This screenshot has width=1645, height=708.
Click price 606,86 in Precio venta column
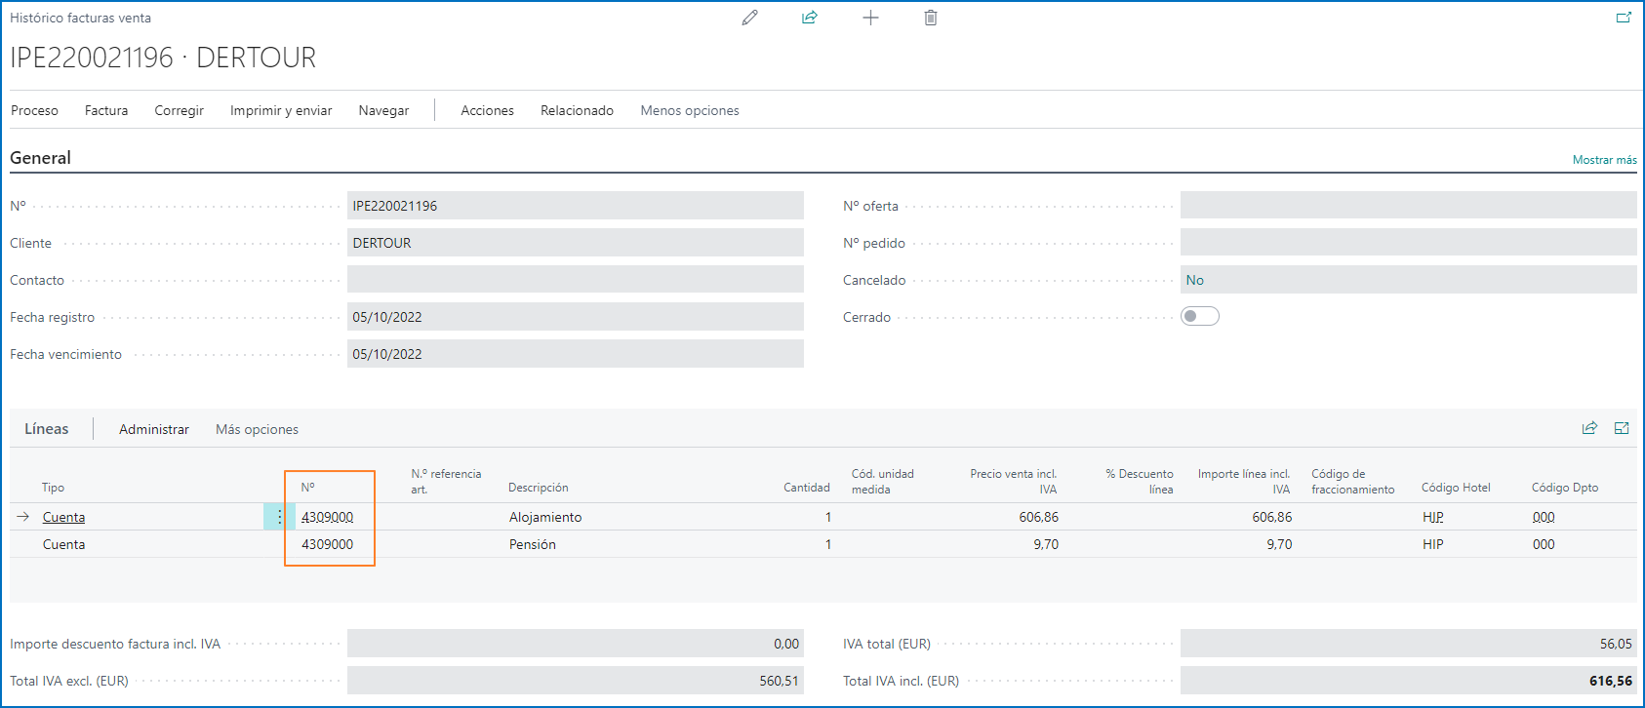pyautogui.click(x=1038, y=517)
